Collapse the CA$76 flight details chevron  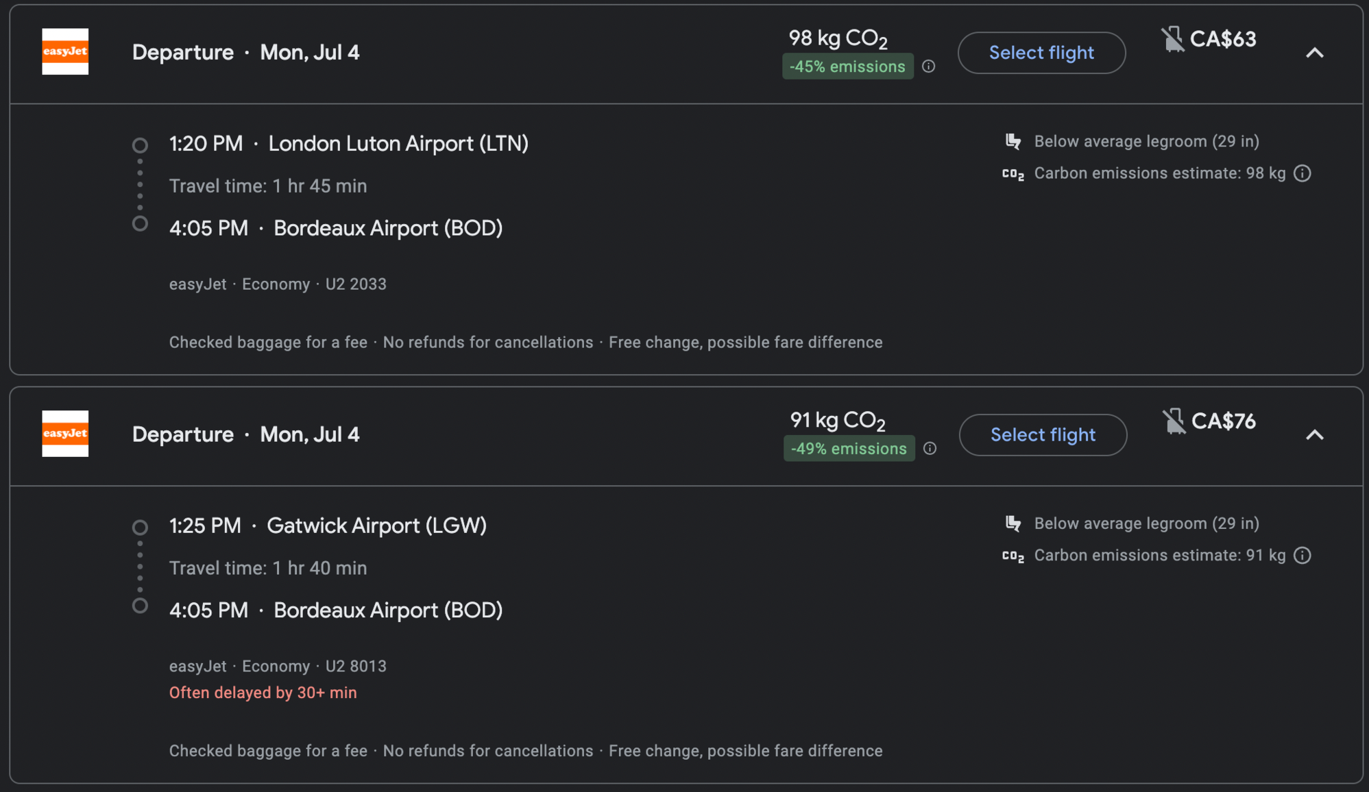1315,435
